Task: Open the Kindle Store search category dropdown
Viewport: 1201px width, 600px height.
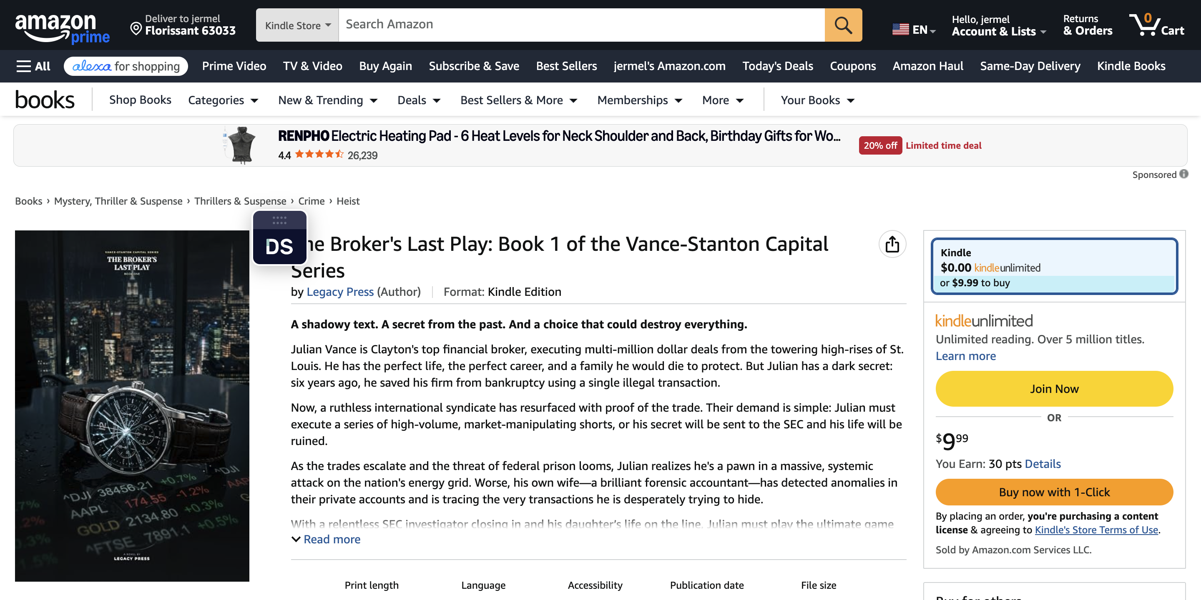Action: coord(297,25)
